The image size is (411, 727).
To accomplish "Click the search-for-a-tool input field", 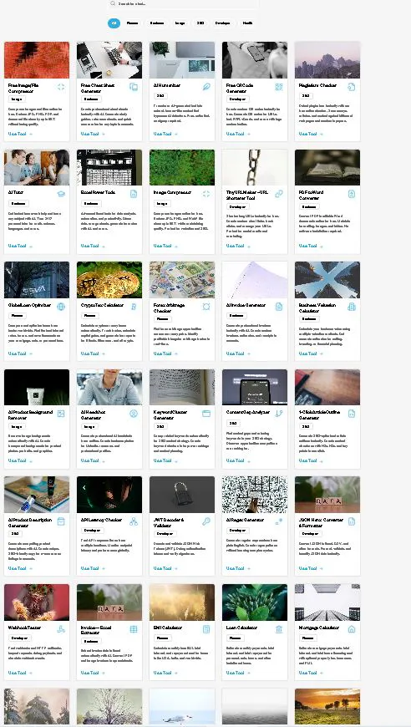I will point(183,3).
